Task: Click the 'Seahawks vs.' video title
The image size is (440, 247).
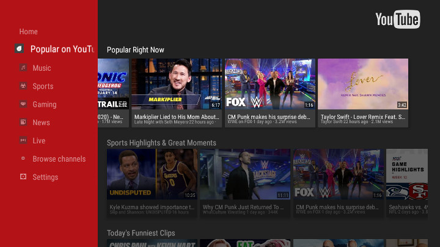Action: tap(408, 207)
